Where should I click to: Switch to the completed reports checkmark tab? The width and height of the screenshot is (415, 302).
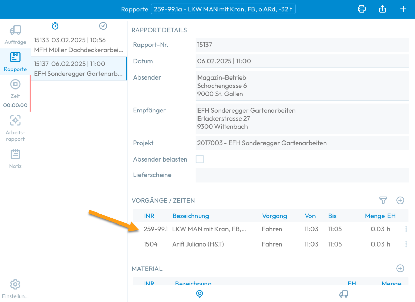click(x=103, y=26)
